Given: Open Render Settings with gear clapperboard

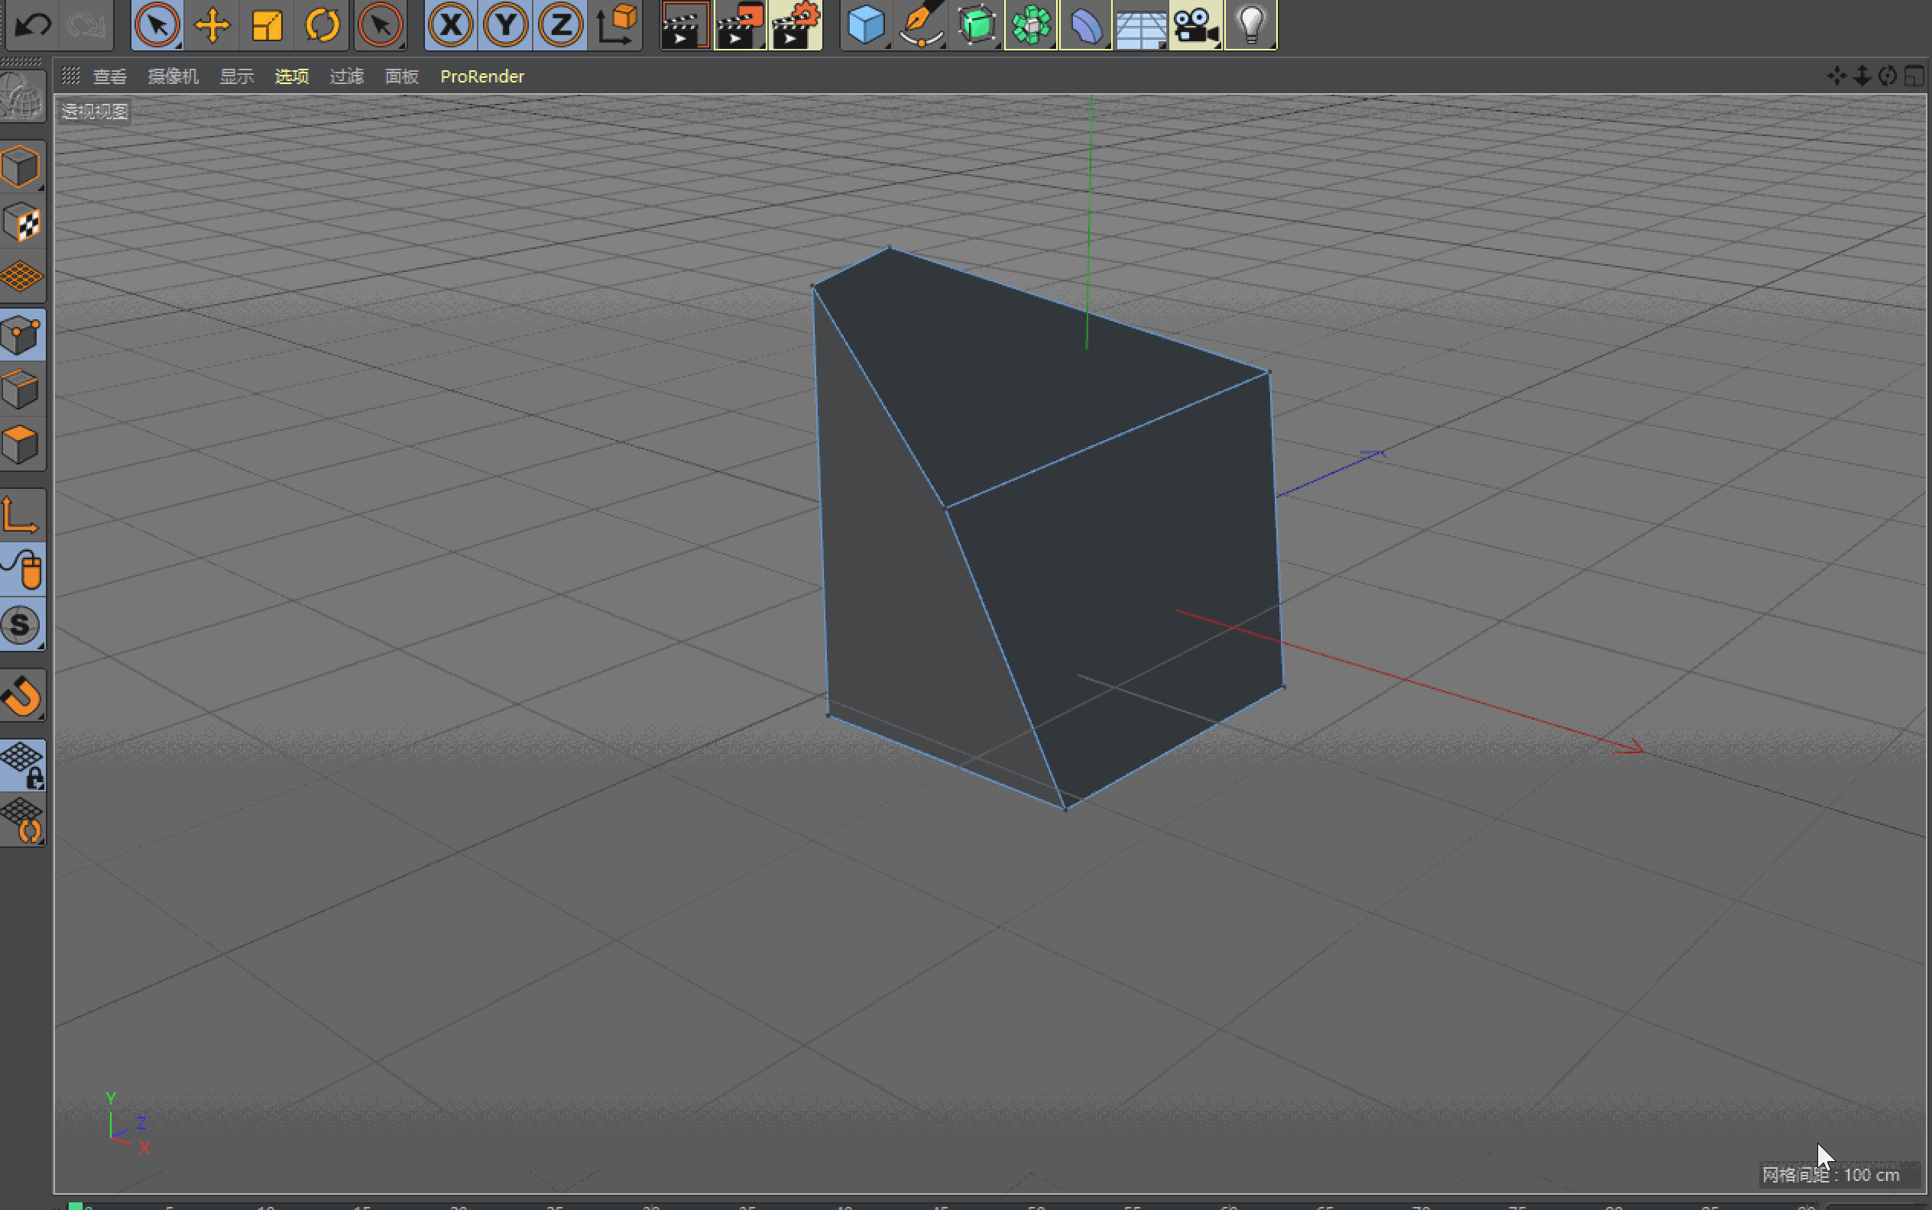Looking at the screenshot, I should 795,24.
